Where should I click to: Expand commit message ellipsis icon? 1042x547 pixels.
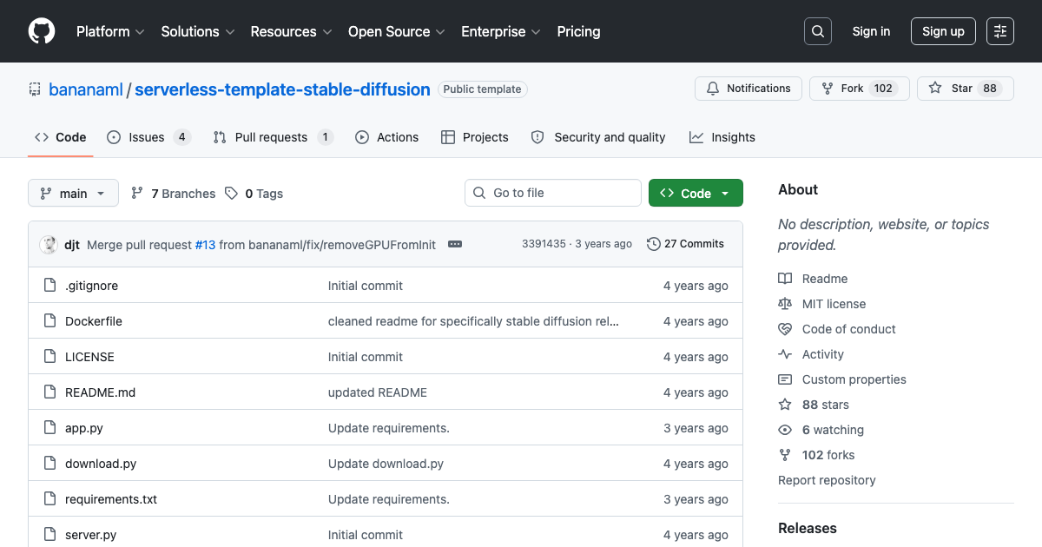point(455,245)
